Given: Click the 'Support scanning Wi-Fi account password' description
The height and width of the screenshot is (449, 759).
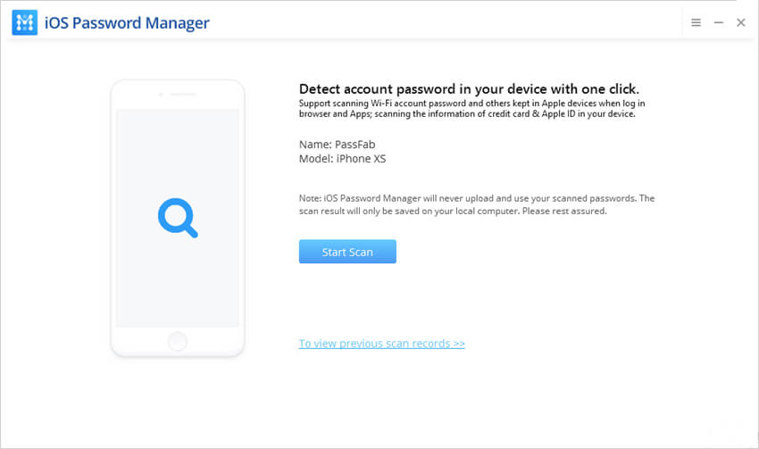Looking at the screenshot, I should (x=472, y=108).
